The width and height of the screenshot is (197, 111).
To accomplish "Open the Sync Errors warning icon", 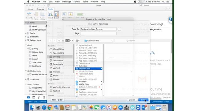I will [x=70, y=14].
